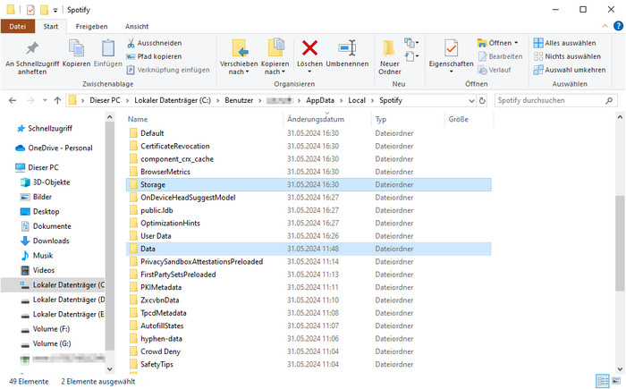Image resolution: width=626 pixels, height=389 pixels.
Task: Click Pfad kopieren
Action: coord(154,56)
